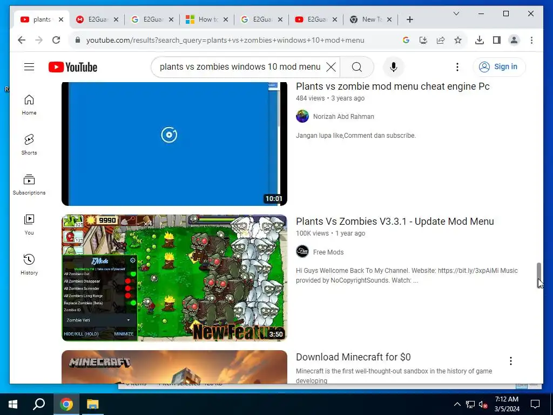Open the Norizah Abd Rahman channel
Screen dimensions: 553x415
click(343, 117)
